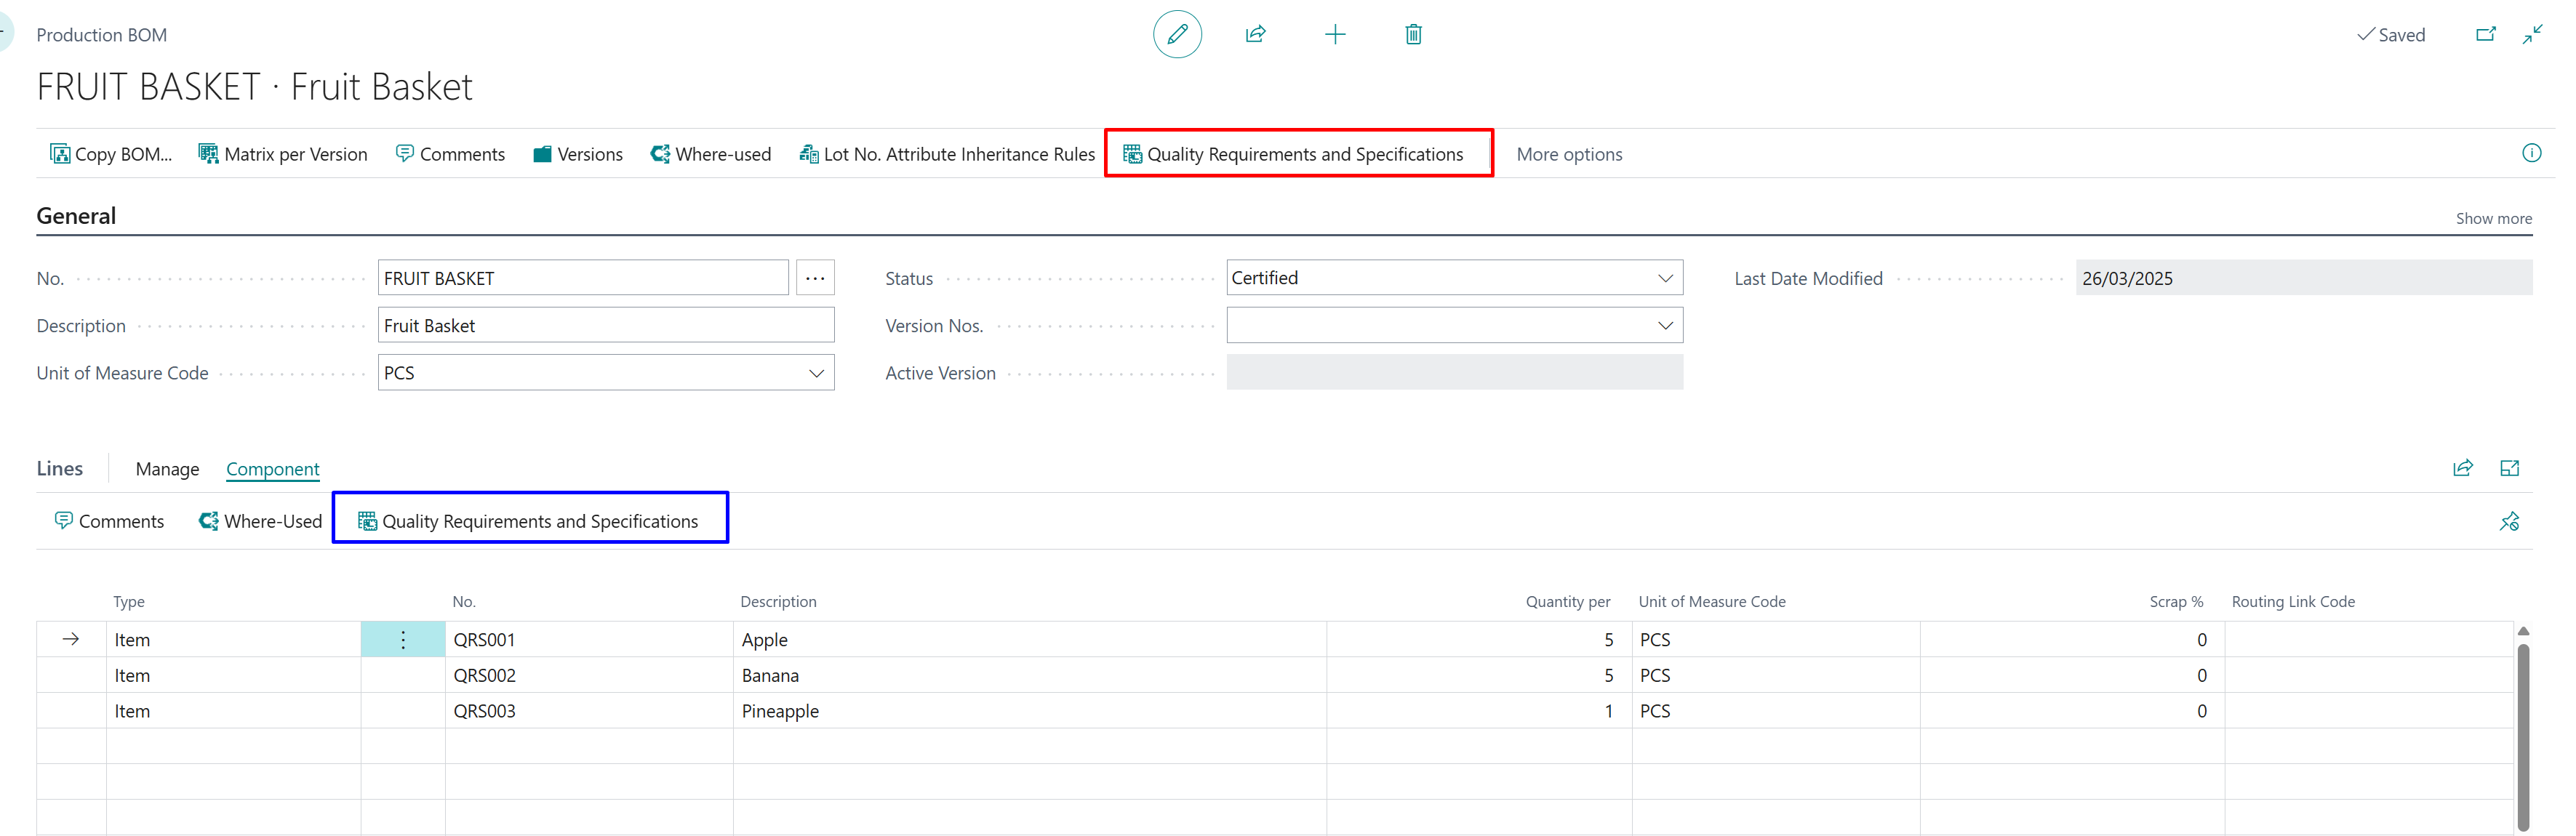
Task: Expand Unit of Measure Code dropdown
Action: coord(816,373)
